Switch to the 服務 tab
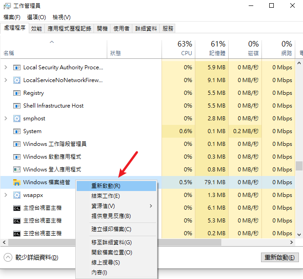303x279 pixels. click(x=168, y=29)
